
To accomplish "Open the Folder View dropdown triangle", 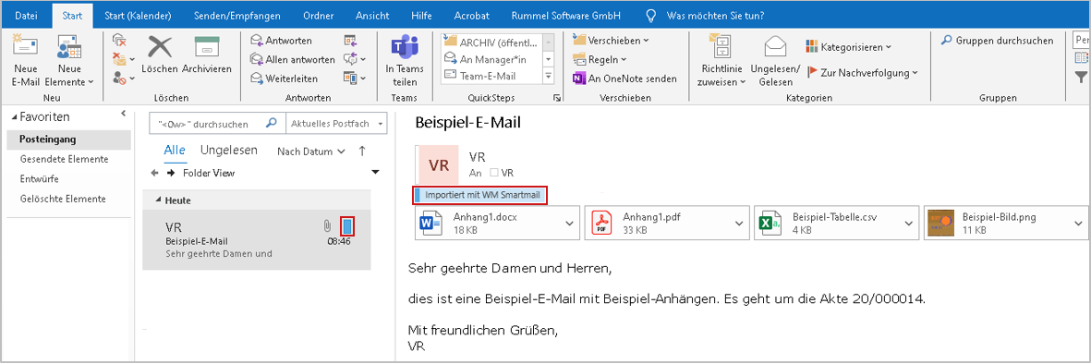I will coord(376,172).
